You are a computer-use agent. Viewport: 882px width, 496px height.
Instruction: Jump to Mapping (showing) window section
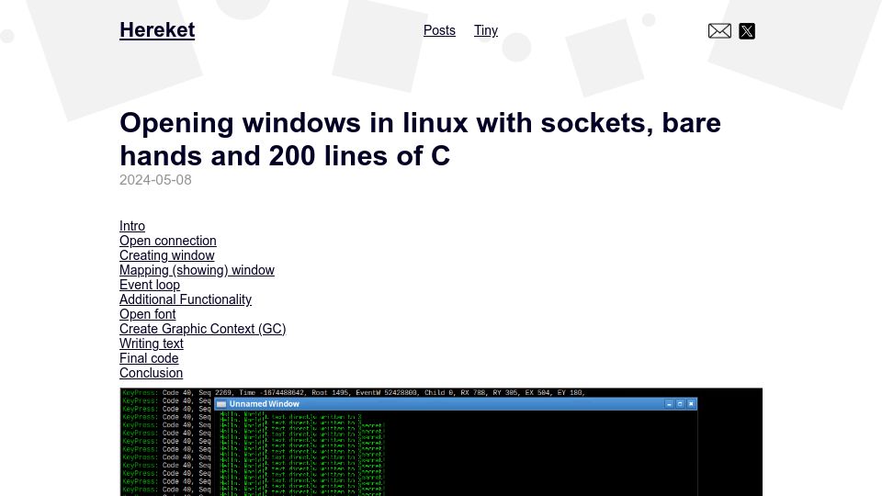point(197,270)
